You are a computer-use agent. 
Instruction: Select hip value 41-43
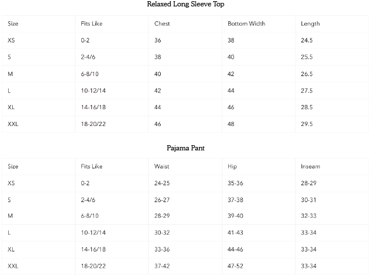236,233
